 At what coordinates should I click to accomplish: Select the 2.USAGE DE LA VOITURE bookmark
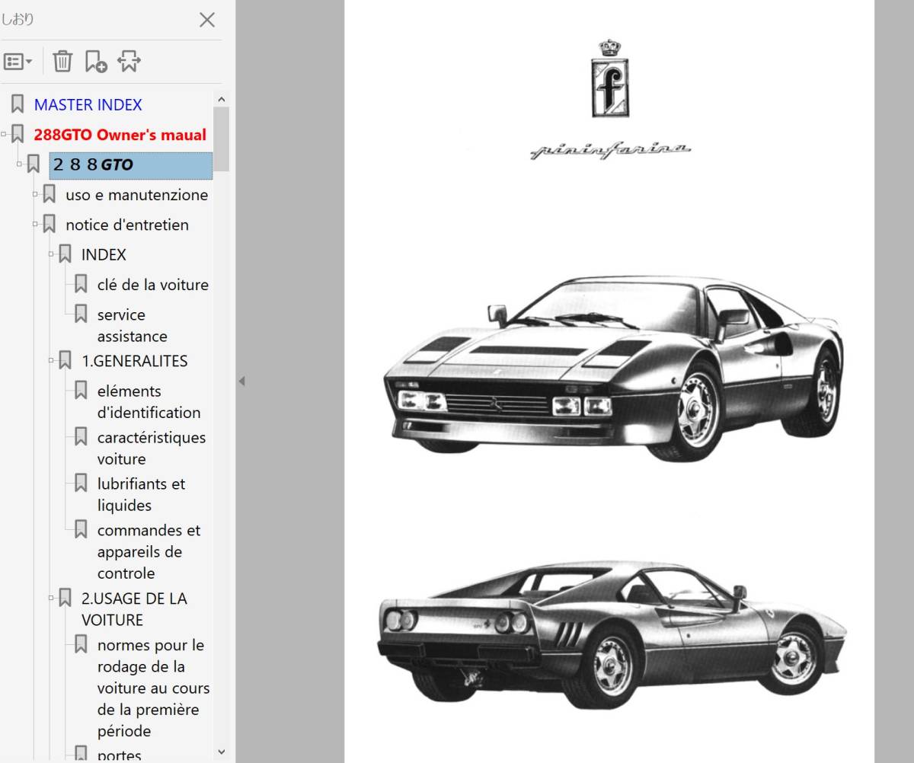134,609
